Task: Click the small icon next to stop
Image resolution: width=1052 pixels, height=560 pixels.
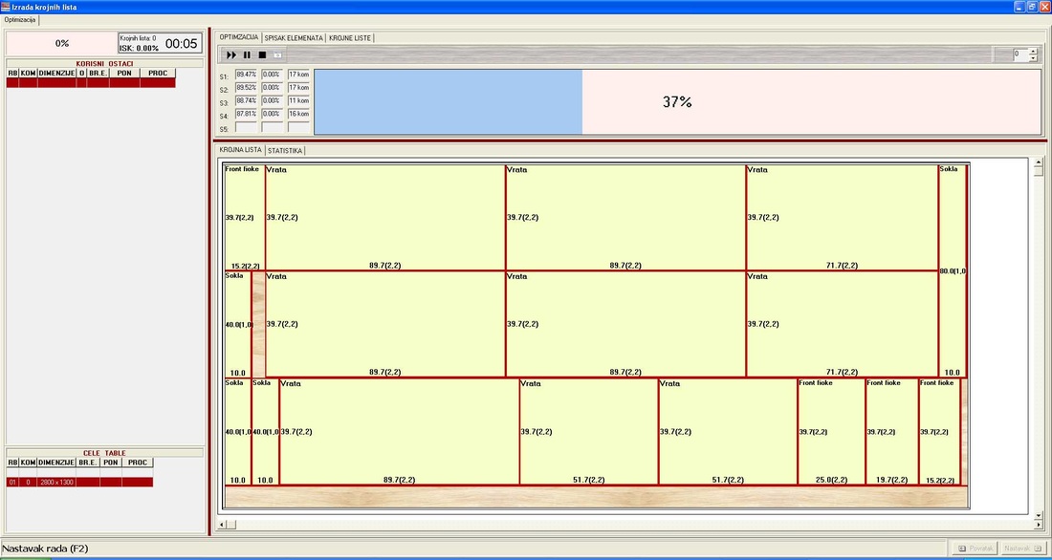Action: coord(277,55)
